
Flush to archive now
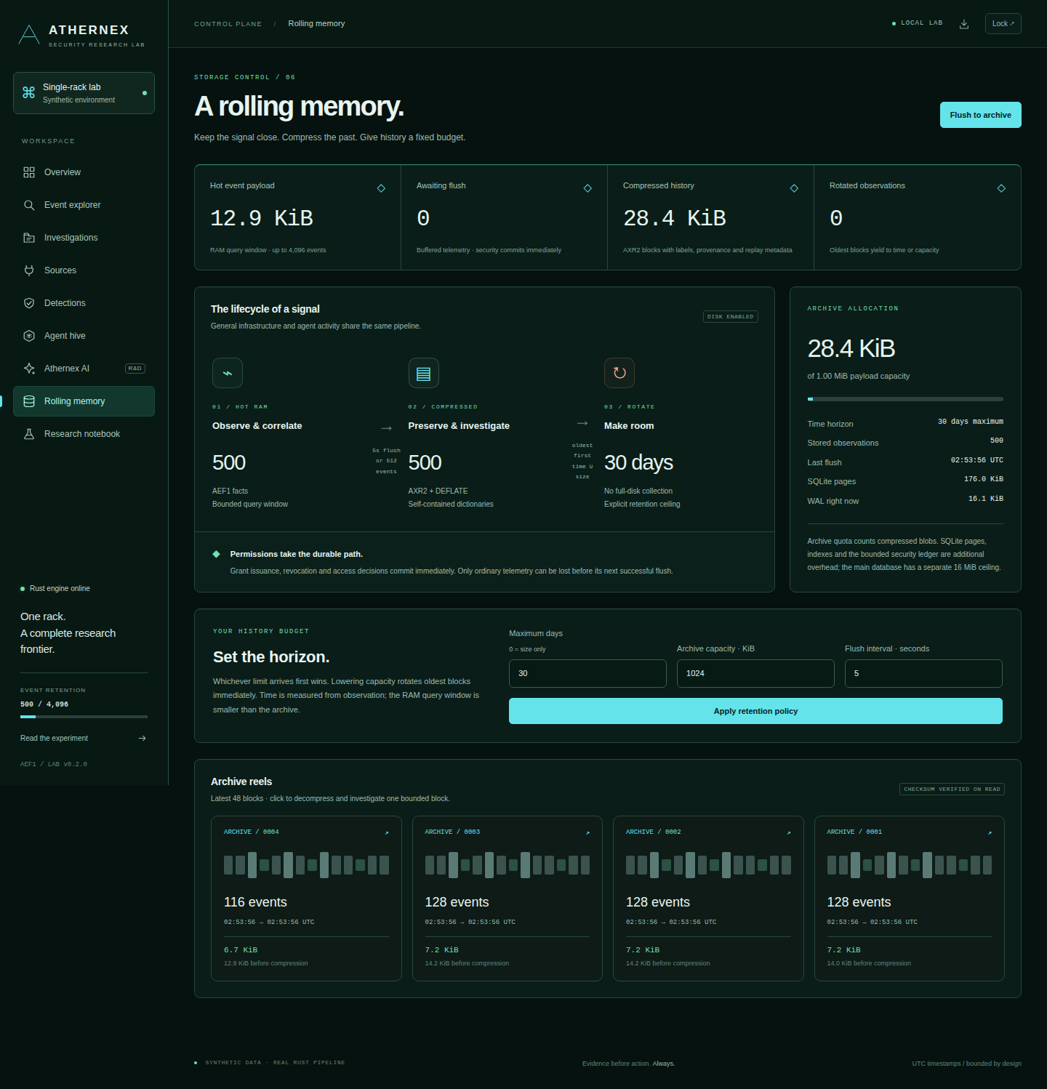tap(980, 115)
